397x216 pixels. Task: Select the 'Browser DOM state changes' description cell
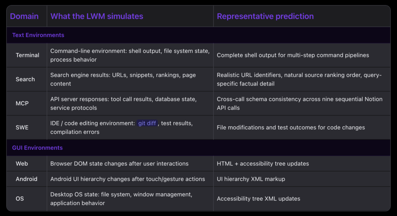(130, 164)
